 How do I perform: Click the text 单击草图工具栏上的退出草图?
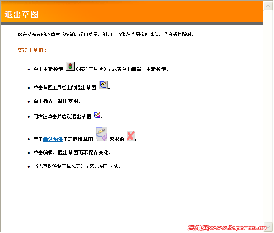(x=65, y=88)
